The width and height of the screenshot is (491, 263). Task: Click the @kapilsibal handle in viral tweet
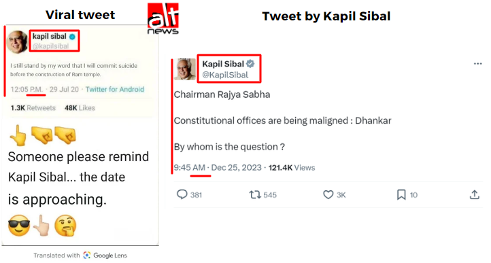(50, 46)
